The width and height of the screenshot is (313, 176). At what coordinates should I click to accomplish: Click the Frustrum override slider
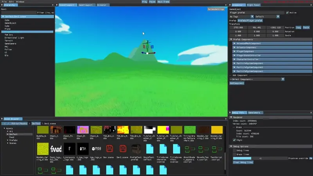tap(260, 158)
